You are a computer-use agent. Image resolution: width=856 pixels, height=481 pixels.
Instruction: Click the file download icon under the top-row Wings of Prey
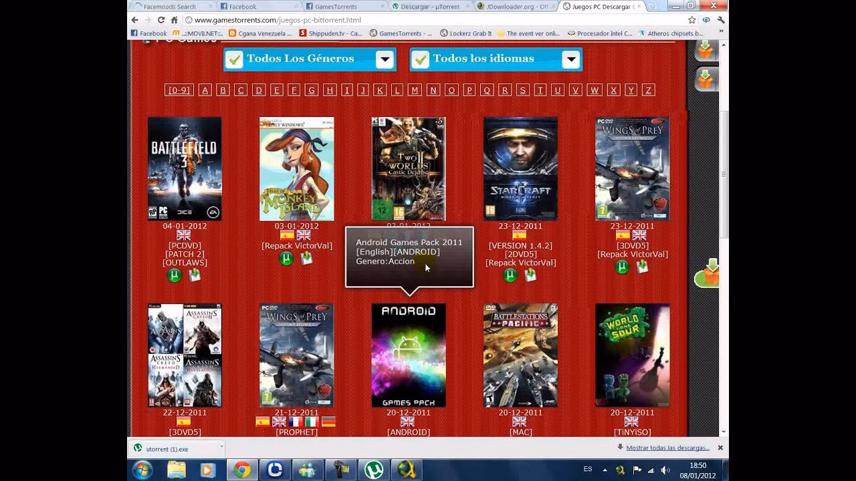(x=642, y=267)
